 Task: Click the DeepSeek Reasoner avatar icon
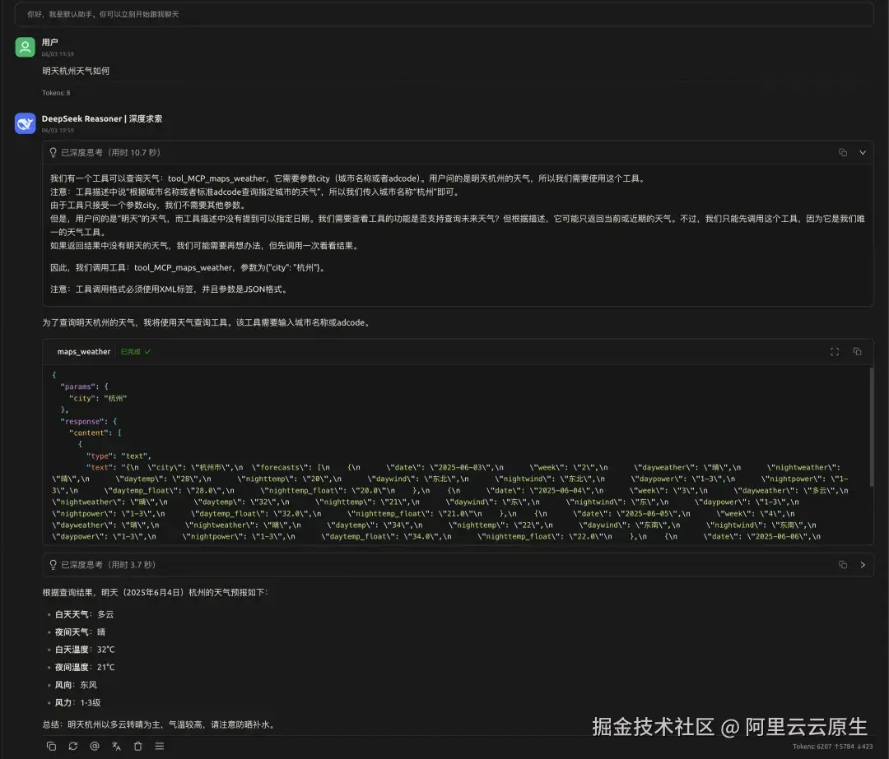(25, 123)
